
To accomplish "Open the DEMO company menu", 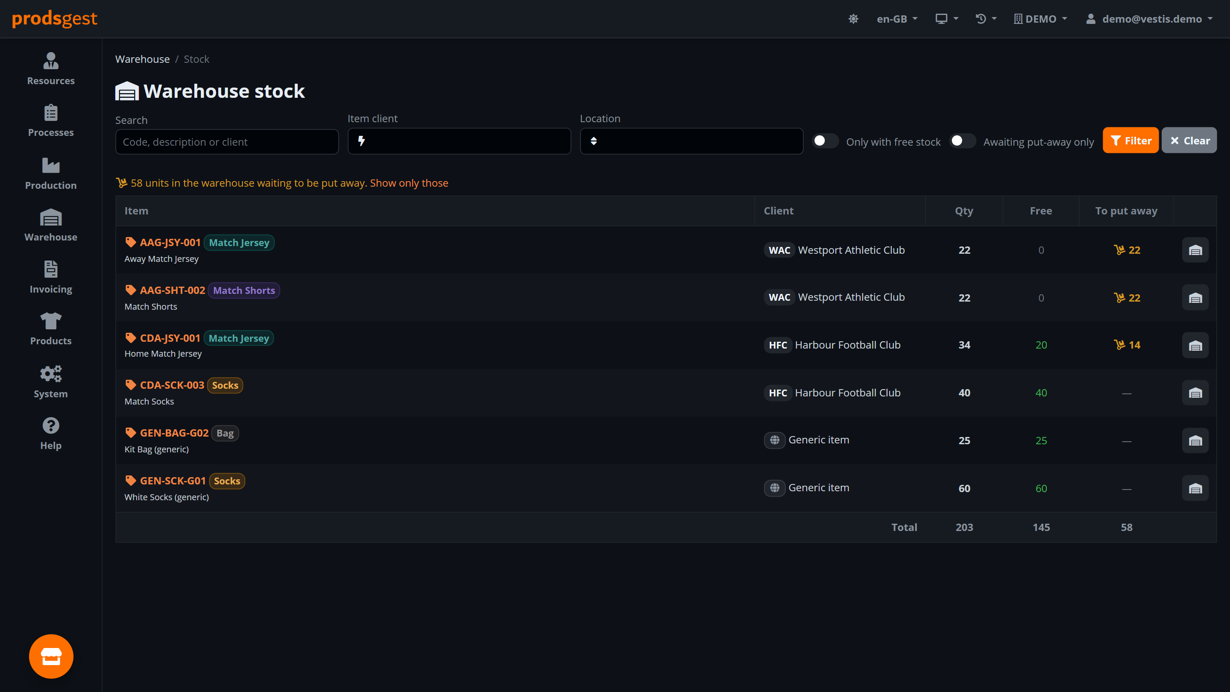I will pyautogui.click(x=1040, y=19).
